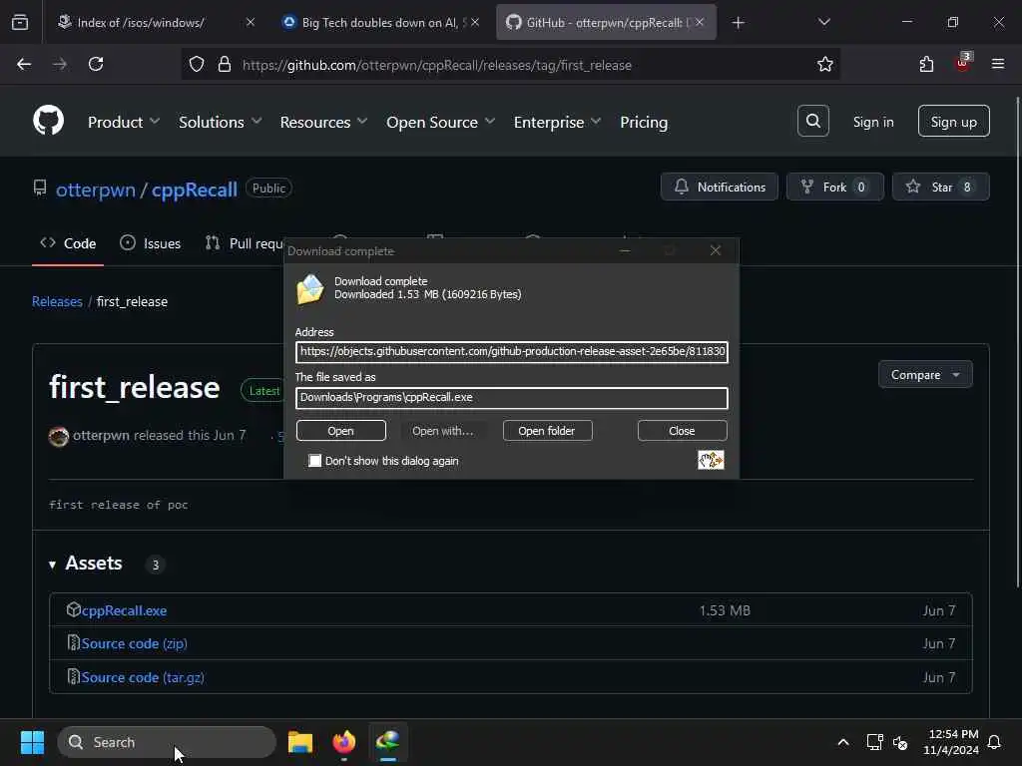Expand the Enterprise dropdown menu
The width and height of the screenshot is (1022, 766).
[557, 122]
